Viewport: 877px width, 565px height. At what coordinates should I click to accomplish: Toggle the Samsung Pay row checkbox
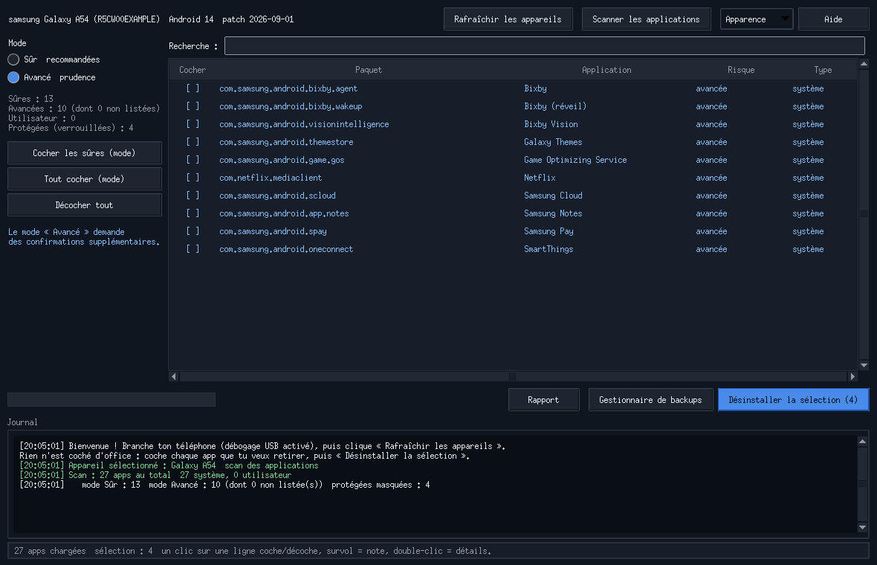point(192,231)
